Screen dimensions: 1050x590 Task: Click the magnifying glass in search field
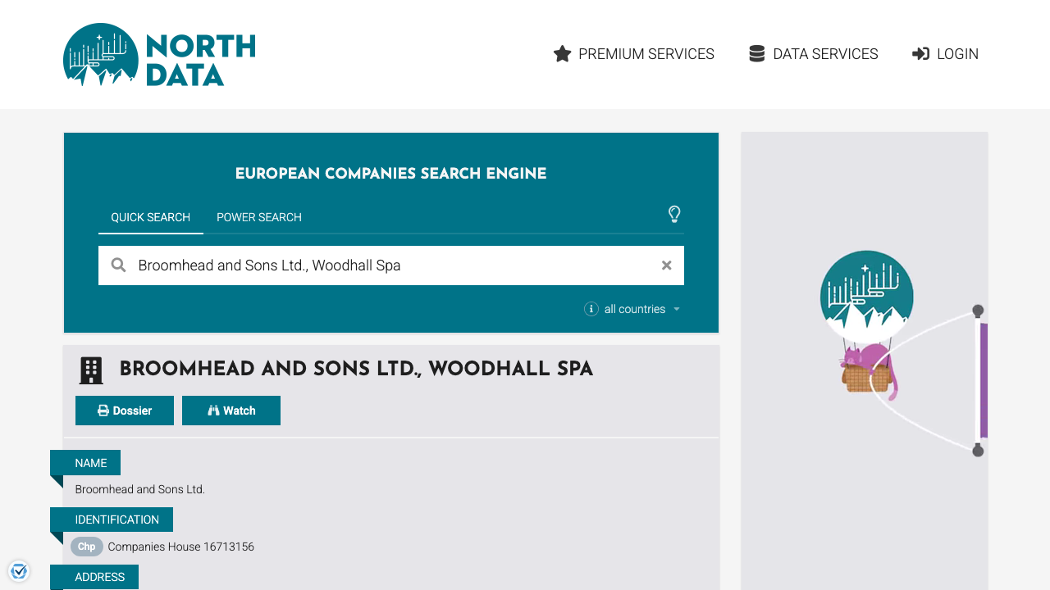(118, 265)
